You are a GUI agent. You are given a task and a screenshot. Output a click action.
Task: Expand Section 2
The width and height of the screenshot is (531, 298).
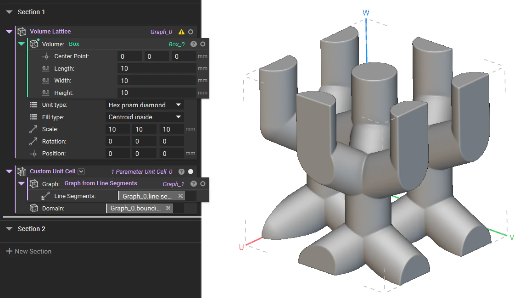10,228
